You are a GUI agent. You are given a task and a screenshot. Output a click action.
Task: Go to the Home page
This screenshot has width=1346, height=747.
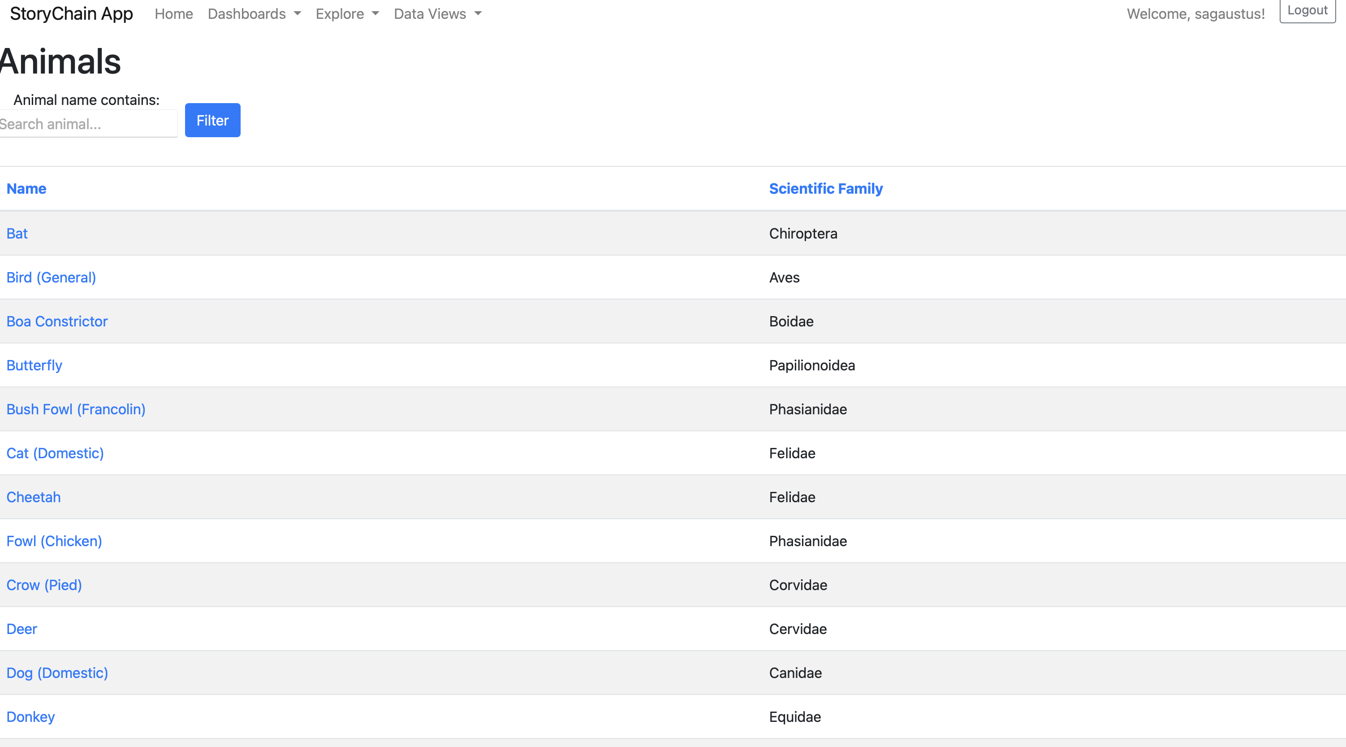click(173, 14)
